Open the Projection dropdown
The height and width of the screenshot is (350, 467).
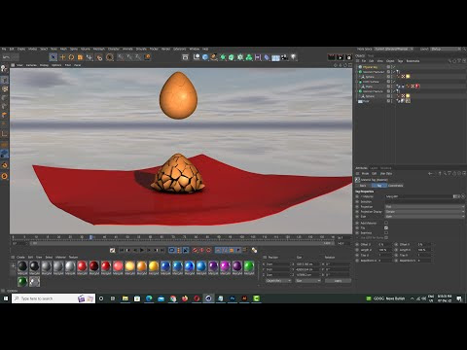(x=425, y=206)
